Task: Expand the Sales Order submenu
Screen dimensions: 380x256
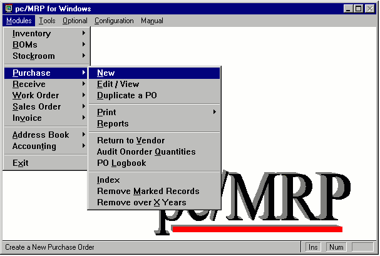Action: pos(46,107)
